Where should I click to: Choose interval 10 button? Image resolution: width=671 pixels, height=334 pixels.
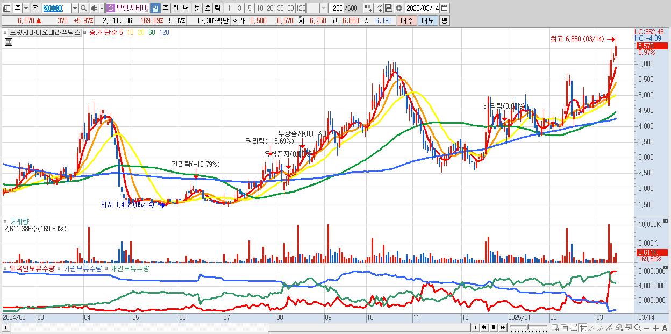260,9
